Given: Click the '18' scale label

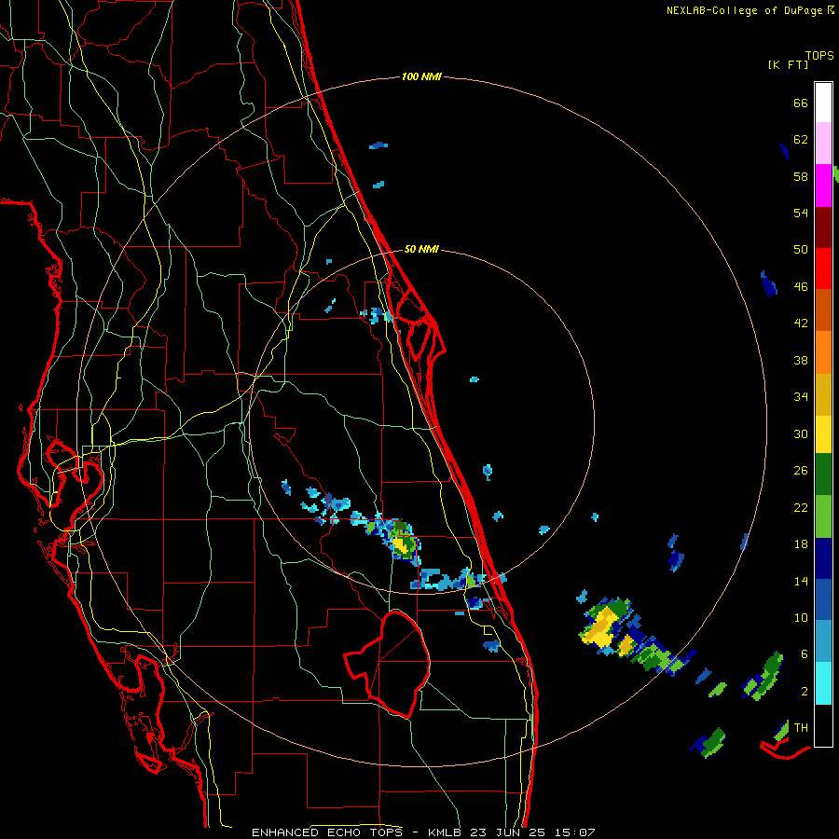Looking at the screenshot, I should 801,544.
